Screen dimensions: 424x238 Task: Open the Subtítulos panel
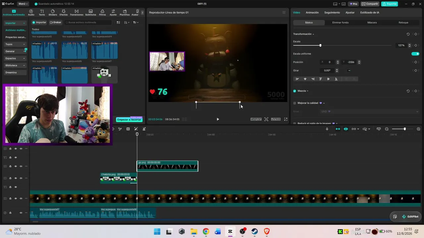pyautogui.click(x=90, y=13)
